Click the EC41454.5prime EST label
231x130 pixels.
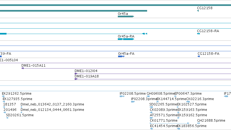(x=163, y=126)
